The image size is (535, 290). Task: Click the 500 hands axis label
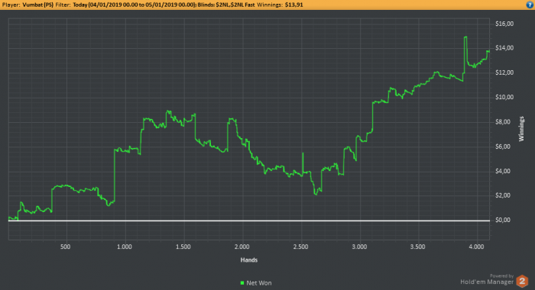pyautogui.click(x=66, y=246)
